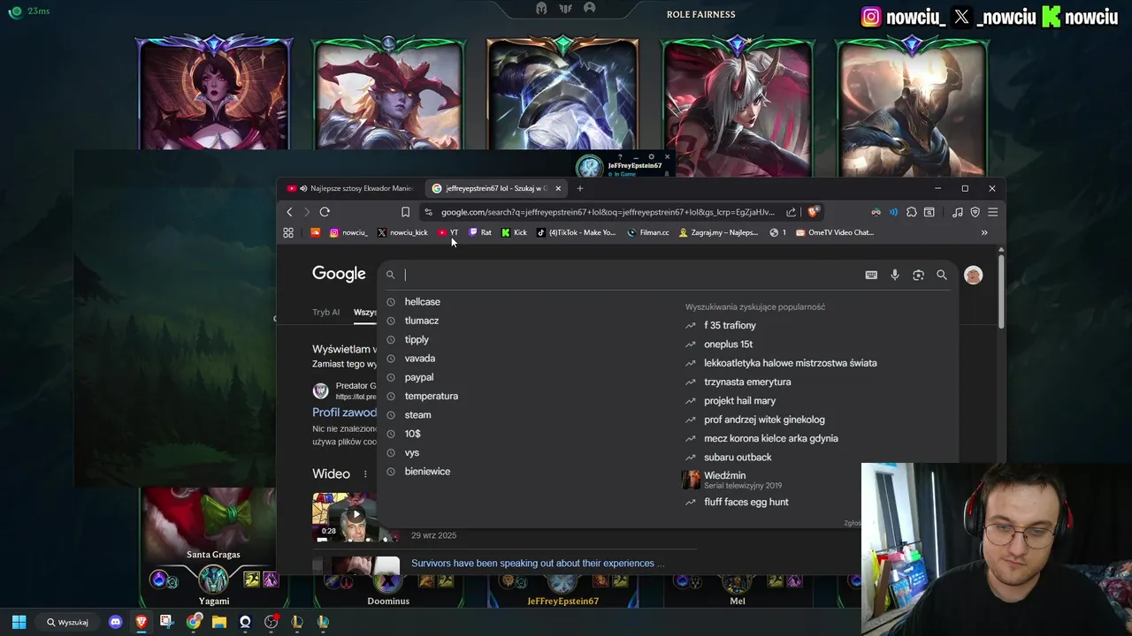
Task: Choose trending search 'subaru outback'
Action: pyautogui.click(x=738, y=458)
